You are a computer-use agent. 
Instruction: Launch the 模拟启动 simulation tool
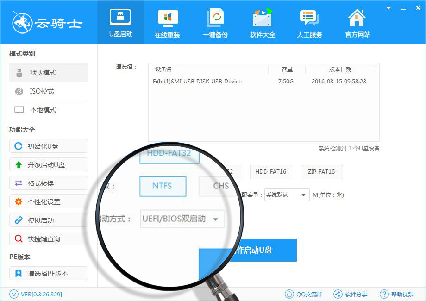(48, 220)
